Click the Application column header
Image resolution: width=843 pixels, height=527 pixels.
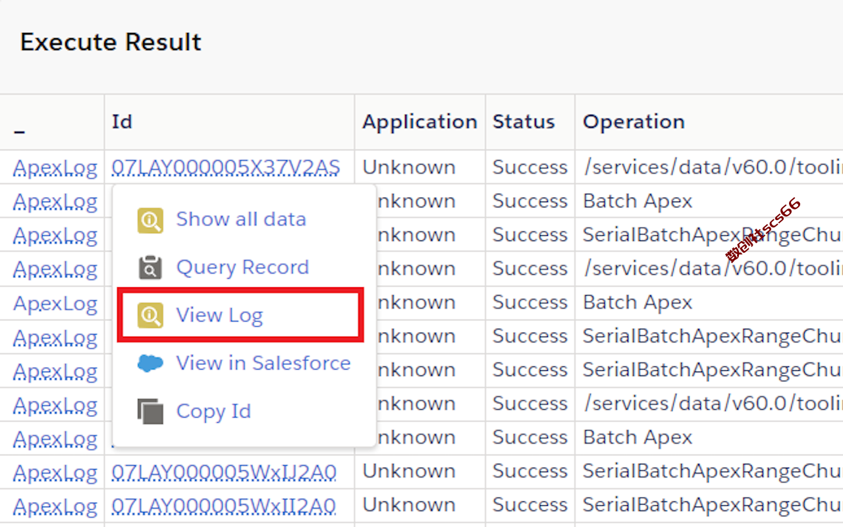[x=420, y=122]
